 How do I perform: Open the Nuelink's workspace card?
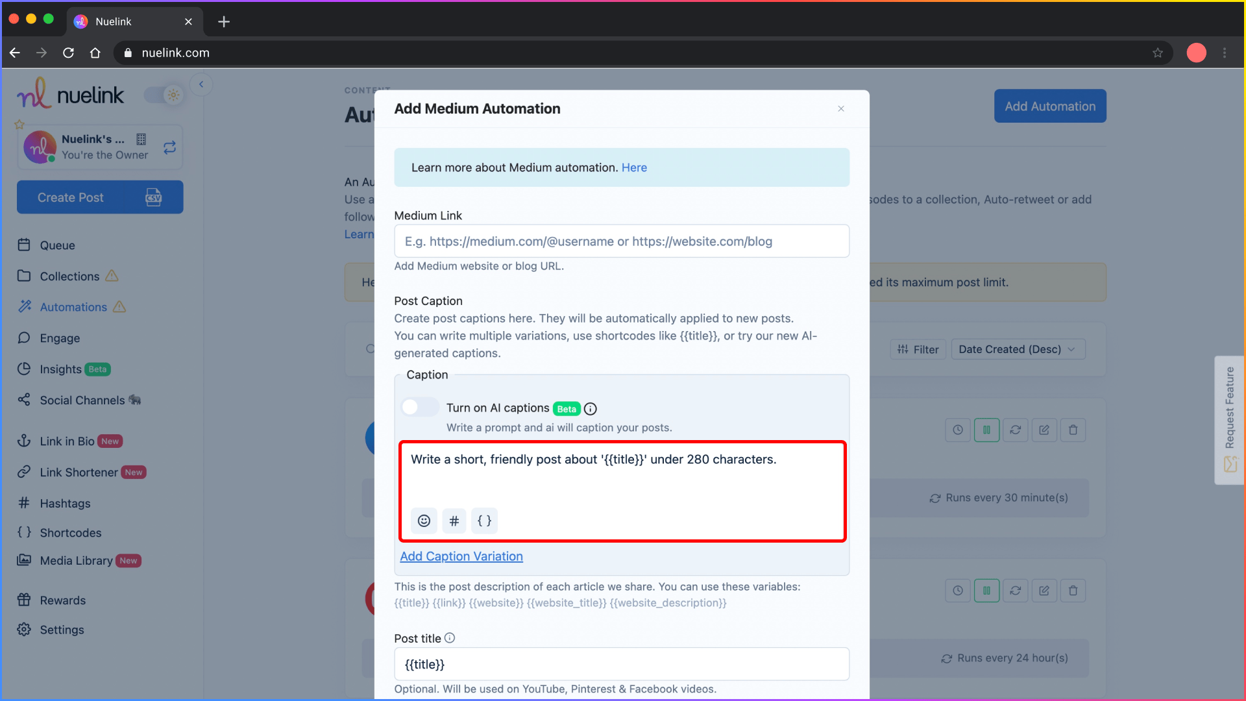point(100,147)
